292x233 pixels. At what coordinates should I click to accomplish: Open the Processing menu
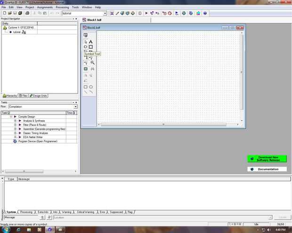point(62,7)
